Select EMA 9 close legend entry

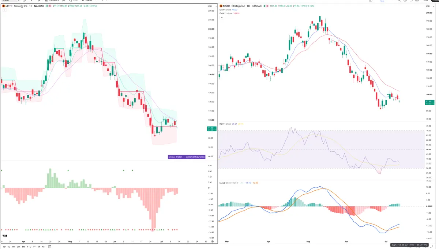226,10
